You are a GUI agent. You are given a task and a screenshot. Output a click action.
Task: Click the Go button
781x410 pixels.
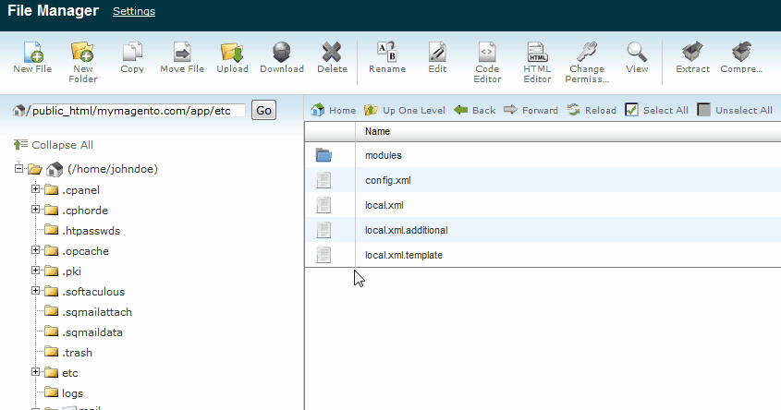click(x=263, y=111)
